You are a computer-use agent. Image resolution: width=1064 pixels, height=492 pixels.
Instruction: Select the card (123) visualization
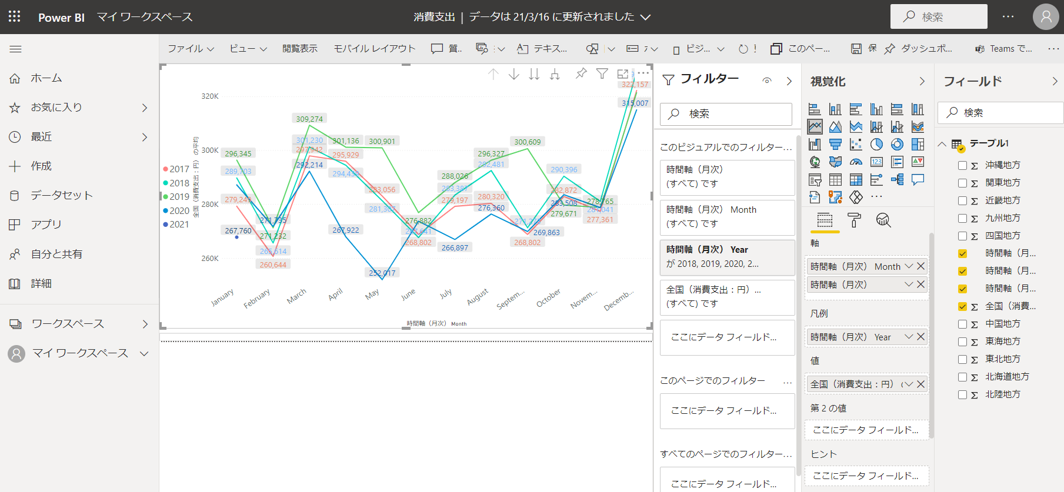[876, 162]
